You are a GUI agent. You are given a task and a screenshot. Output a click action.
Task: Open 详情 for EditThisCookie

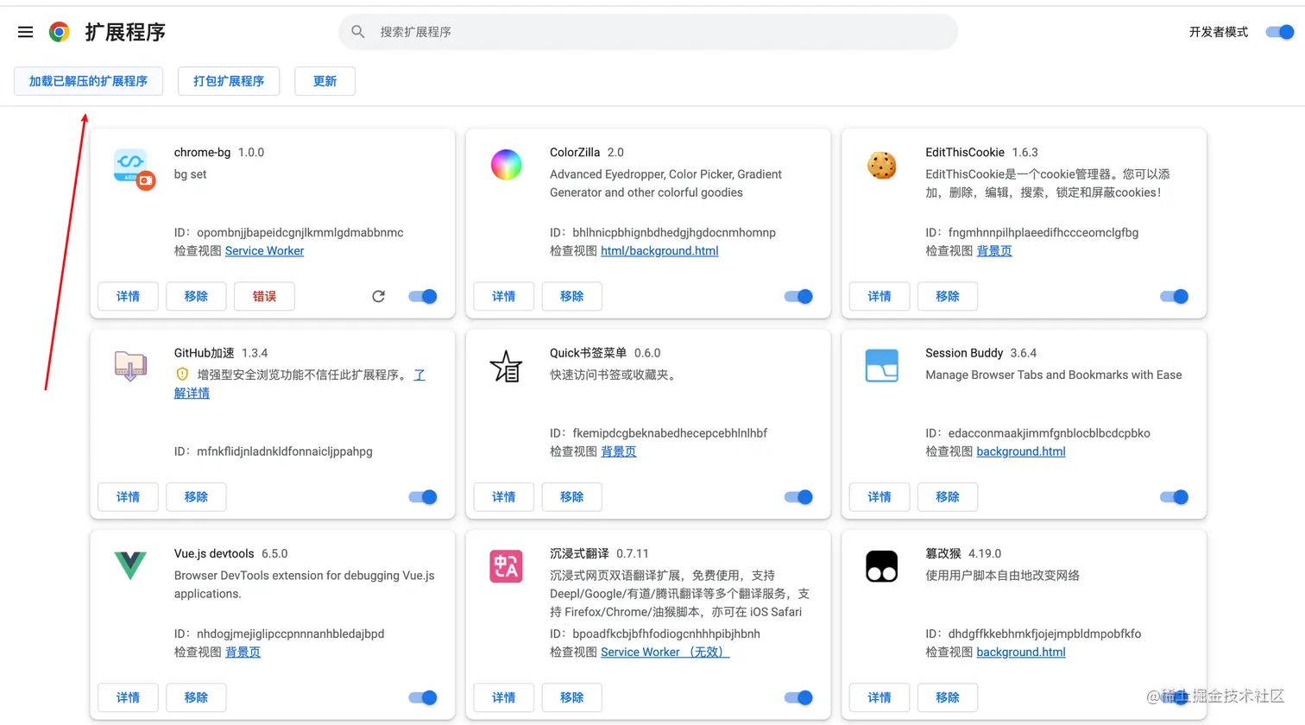tap(879, 296)
